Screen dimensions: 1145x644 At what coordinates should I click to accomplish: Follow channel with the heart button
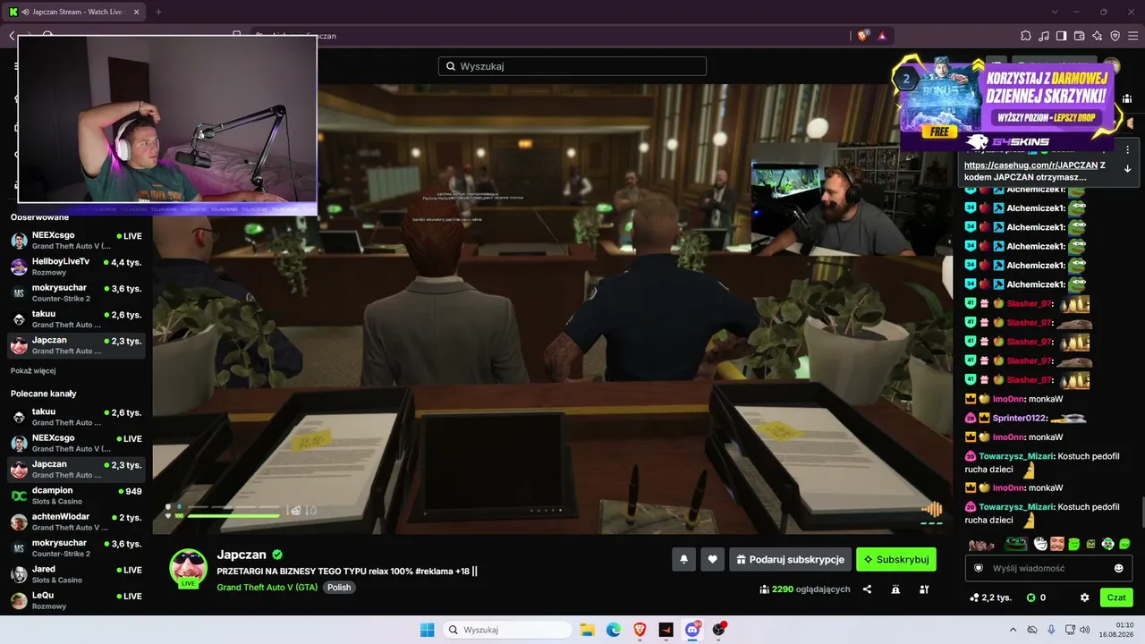coord(712,559)
